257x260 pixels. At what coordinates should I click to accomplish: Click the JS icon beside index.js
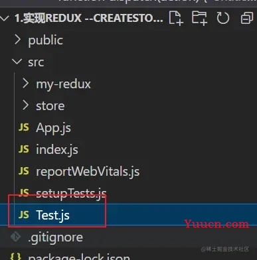(x=24, y=149)
